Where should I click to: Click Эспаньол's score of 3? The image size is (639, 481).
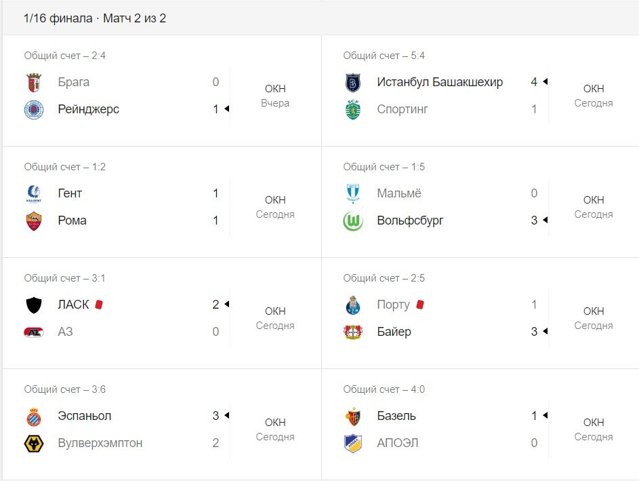click(x=215, y=416)
